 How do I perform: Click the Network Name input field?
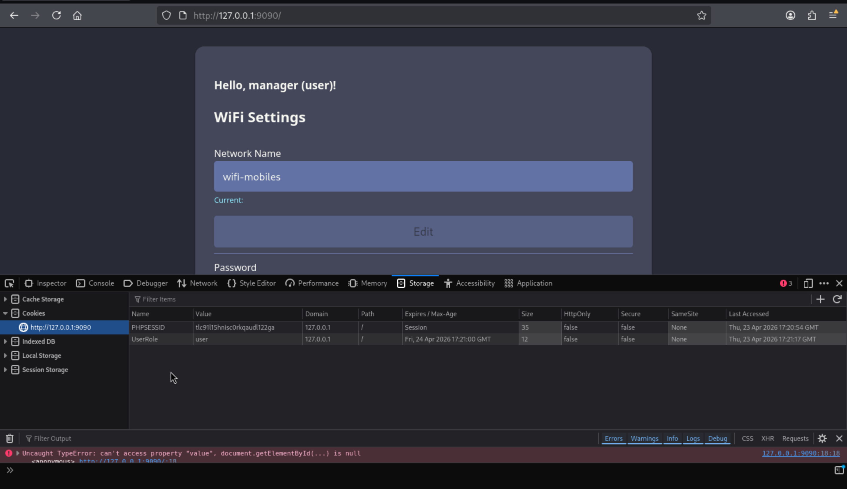423,176
